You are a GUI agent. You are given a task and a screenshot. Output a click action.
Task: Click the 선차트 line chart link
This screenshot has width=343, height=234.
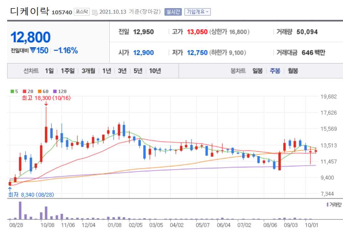pyautogui.click(x=31, y=71)
